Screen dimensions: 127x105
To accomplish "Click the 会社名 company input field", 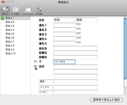I will pos(75,48).
